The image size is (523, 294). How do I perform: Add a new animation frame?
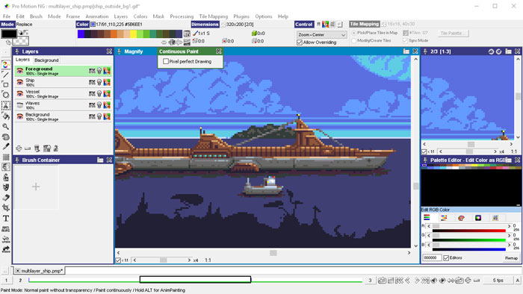pyautogui.click(x=468, y=281)
